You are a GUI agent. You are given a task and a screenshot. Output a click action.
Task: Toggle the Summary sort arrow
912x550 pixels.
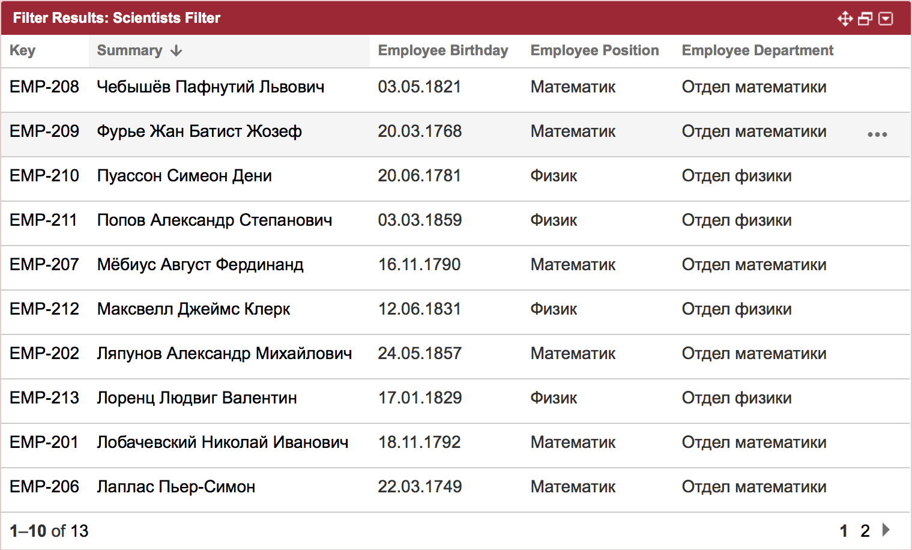pyautogui.click(x=176, y=51)
